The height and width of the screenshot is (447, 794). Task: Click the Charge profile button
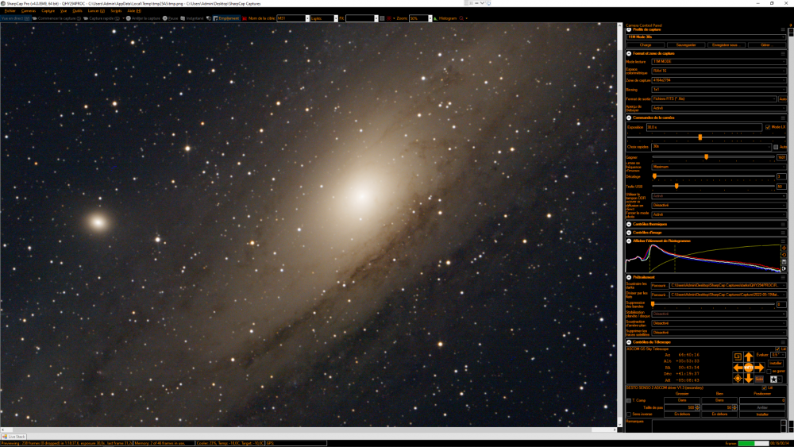pyautogui.click(x=645, y=45)
